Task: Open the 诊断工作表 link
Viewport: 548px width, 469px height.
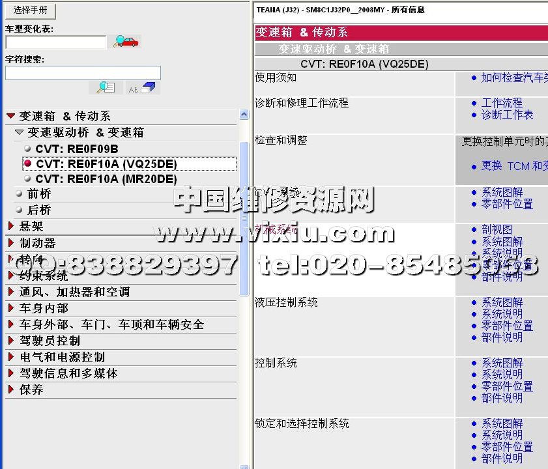Action: point(507,115)
